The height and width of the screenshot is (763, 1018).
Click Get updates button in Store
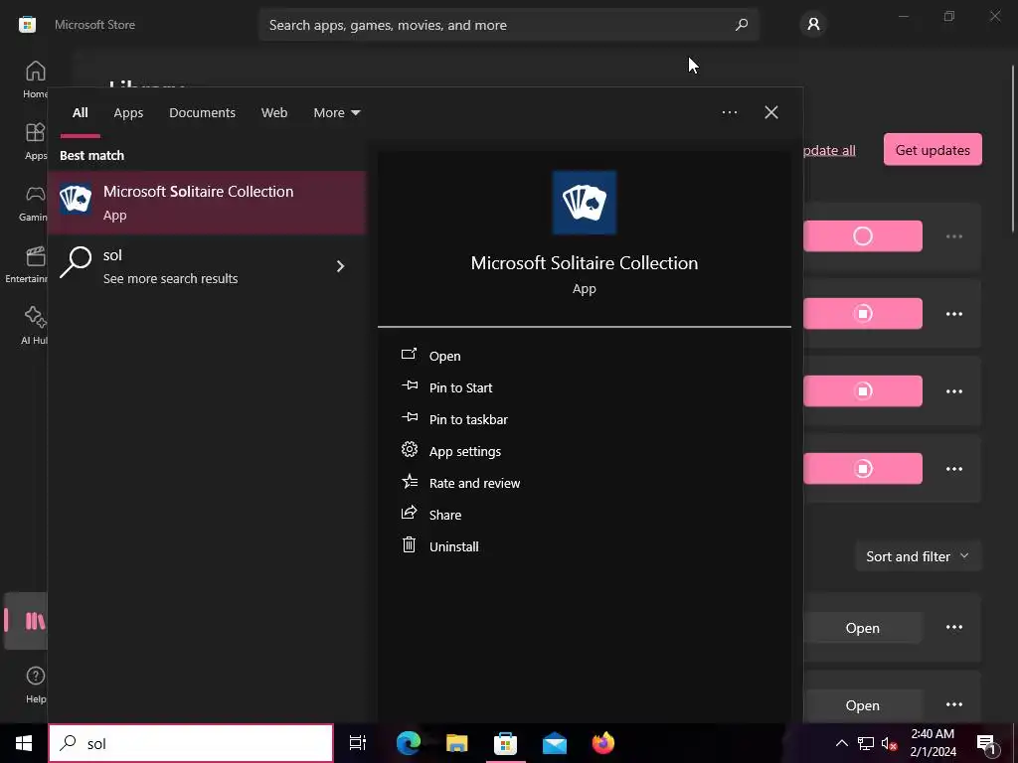coord(933,150)
